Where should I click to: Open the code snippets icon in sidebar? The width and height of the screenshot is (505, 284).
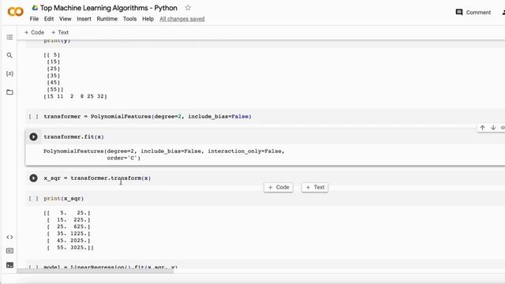pos(9,237)
